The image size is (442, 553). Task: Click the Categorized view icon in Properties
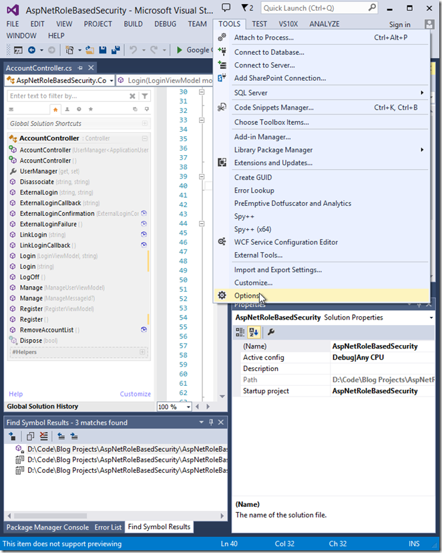[x=240, y=332]
